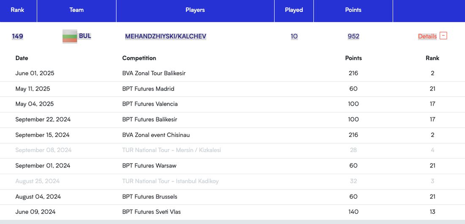This screenshot has width=465, height=224.
Task: Click the Team column header
Action: [77, 10]
